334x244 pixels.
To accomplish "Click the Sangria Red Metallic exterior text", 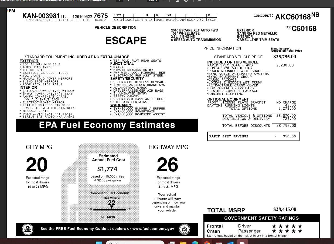I will click(x=257, y=34).
